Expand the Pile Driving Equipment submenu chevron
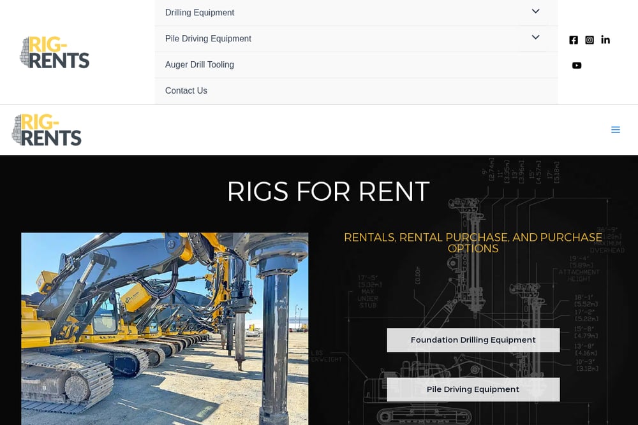 [535, 38]
